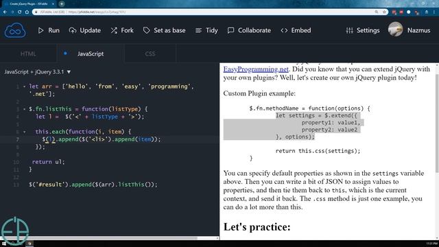Collapse code fold arrow on line 1
Image resolution: width=439 pixels, height=247 pixels.
point(25,86)
